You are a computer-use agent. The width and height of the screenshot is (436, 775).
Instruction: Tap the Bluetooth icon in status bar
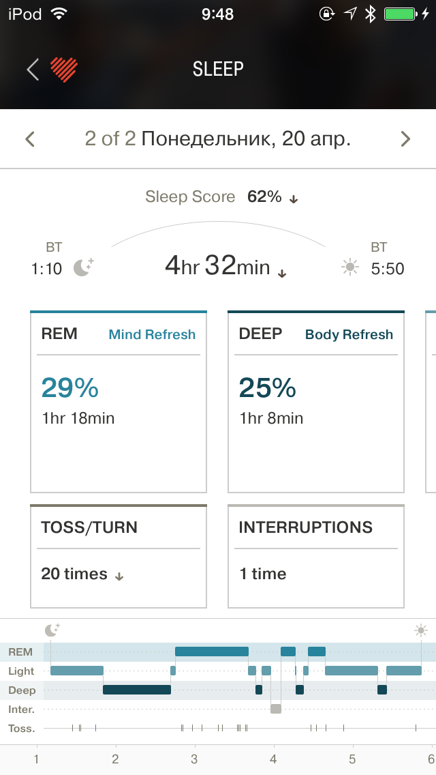[370, 14]
